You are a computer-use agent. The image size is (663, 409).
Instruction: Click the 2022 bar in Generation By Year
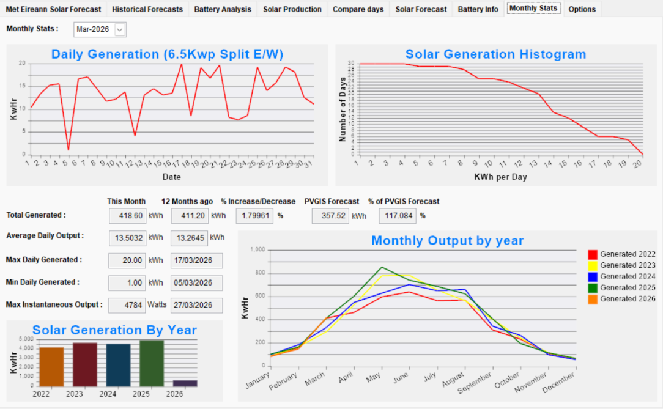pyautogui.click(x=51, y=367)
